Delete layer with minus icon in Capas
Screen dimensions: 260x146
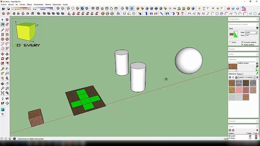coord(233,130)
